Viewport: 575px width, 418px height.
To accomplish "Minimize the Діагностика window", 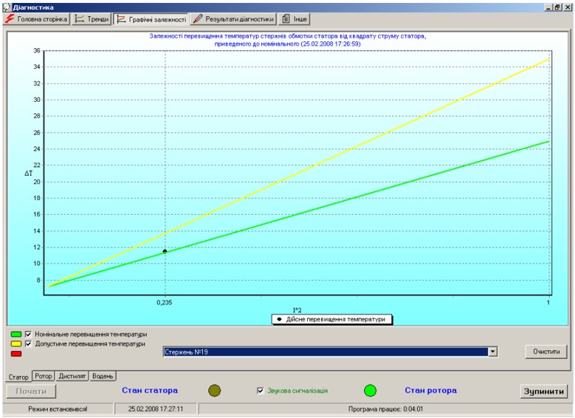I will coord(548,7).
